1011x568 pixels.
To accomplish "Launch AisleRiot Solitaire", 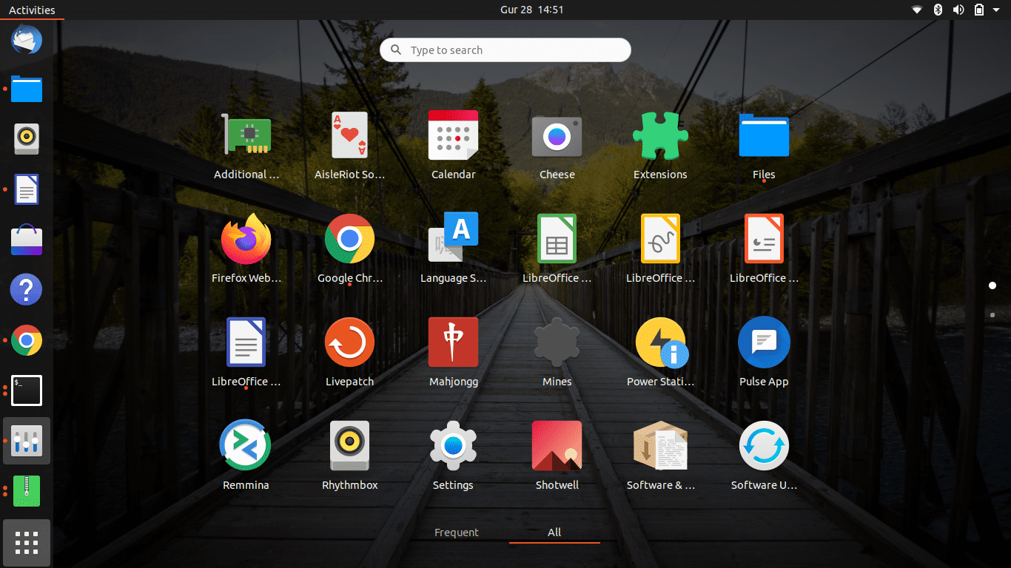I will click(x=349, y=136).
